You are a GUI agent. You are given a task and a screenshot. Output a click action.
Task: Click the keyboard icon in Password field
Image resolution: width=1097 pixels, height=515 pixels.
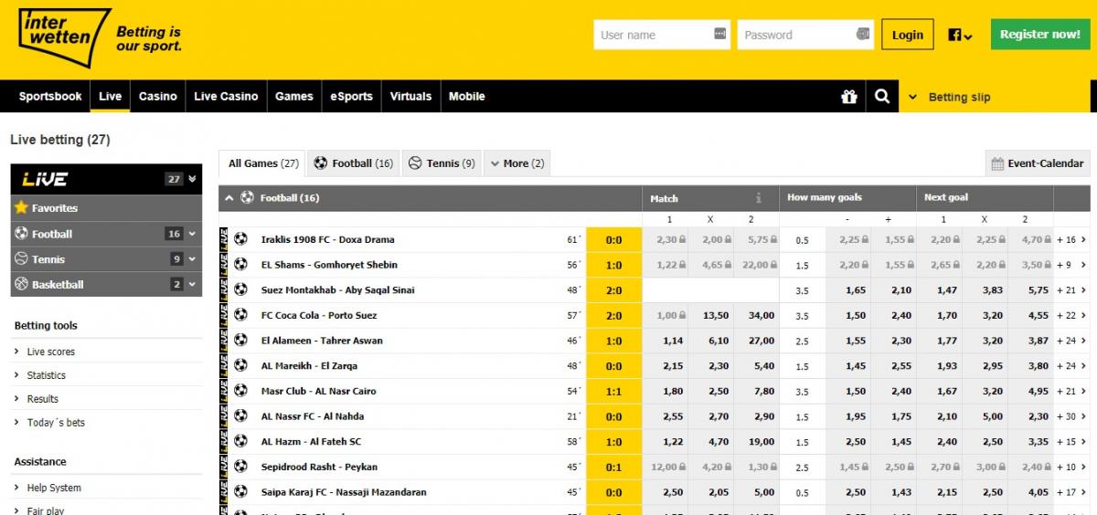pos(863,34)
